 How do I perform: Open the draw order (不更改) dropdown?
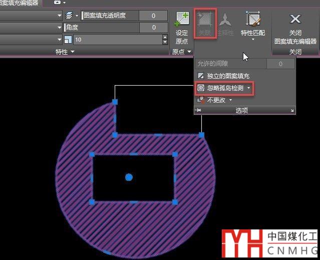(230, 100)
